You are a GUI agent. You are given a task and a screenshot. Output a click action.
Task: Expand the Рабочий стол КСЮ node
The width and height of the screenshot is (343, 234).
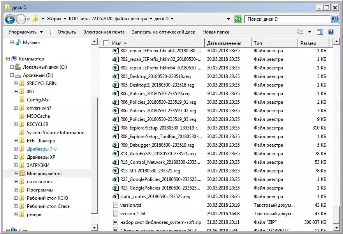click(x=16, y=198)
